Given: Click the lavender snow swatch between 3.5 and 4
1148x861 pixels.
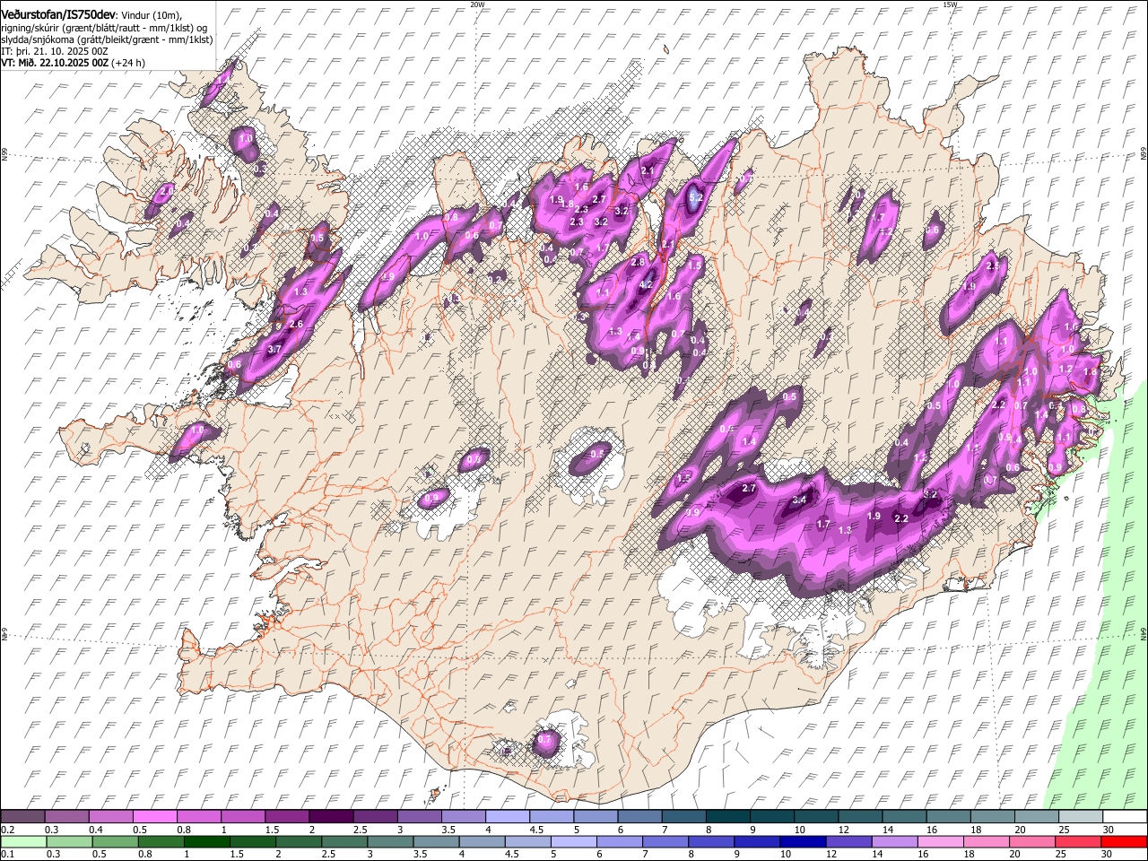Looking at the screenshot, I should pos(462,816).
